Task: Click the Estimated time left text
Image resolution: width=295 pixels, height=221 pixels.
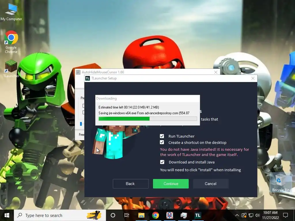Action: tap(129, 107)
